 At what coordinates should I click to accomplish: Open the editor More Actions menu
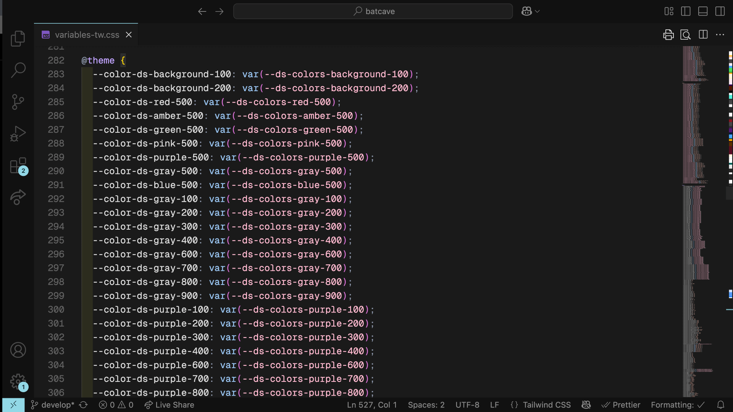click(720, 35)
